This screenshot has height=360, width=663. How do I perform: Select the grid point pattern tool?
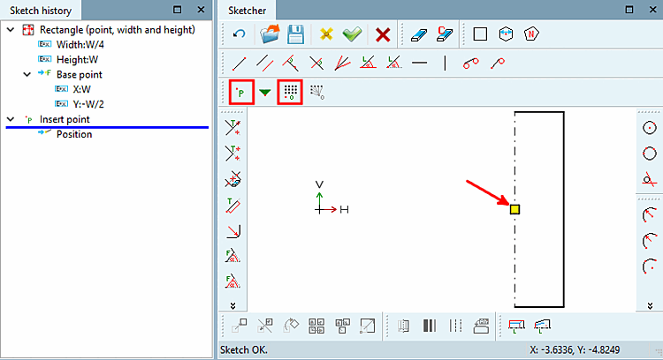pos(290,92)
